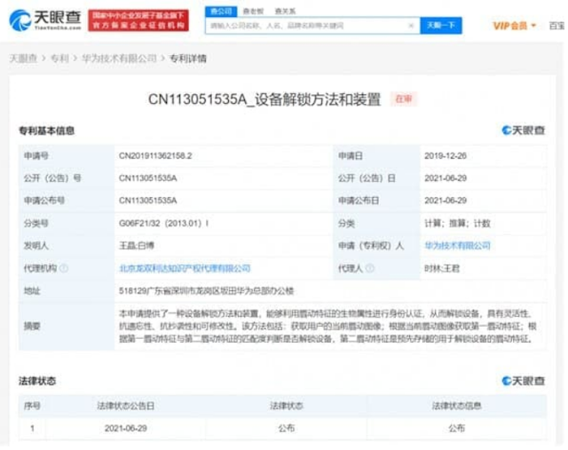
Task: Click inventor names 王晶;白博
Action: (x=137, y=246)
